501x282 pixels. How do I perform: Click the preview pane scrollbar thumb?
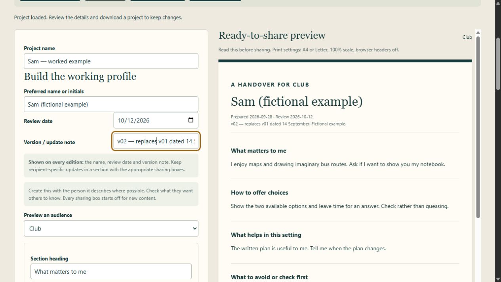[478, 127]
